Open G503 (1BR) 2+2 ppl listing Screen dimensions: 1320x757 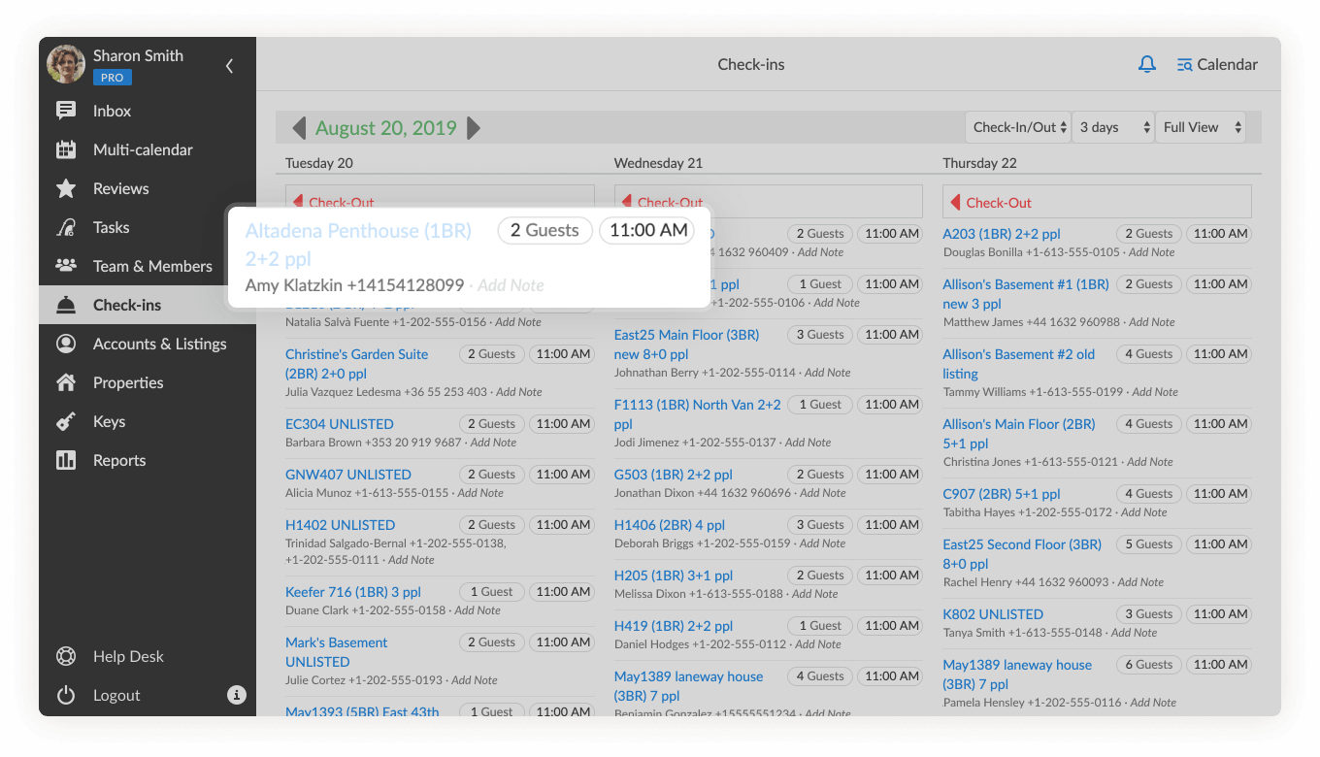[674, 475]
